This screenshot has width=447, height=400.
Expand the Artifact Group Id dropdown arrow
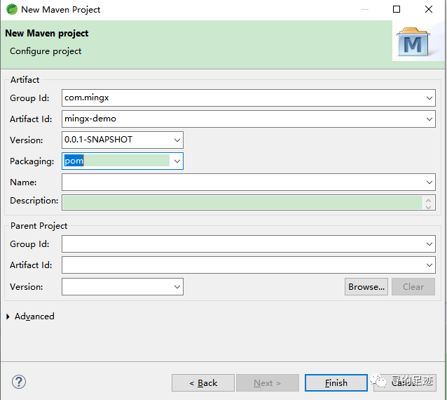click(429, 98)
